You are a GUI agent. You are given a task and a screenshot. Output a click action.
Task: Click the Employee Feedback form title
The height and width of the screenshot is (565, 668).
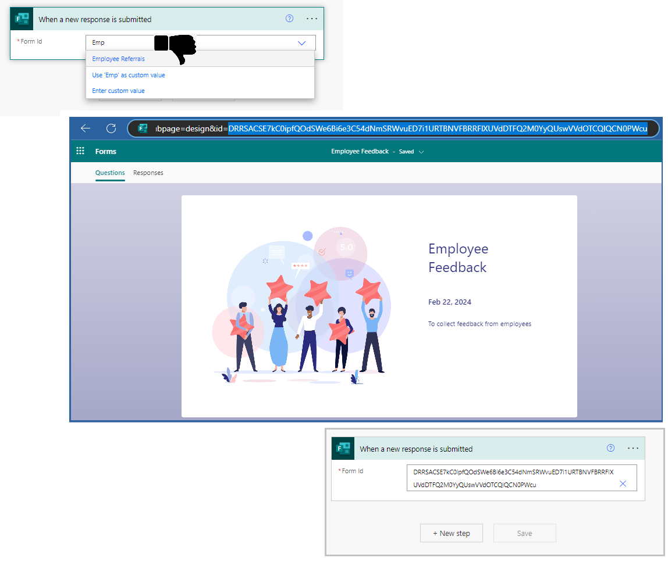[x=458, y=258]
